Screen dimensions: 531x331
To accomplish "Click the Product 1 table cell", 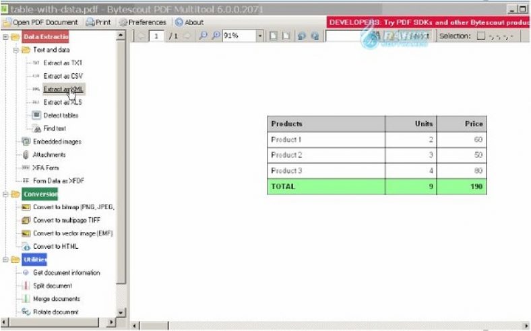I will [x=326, y=140].
